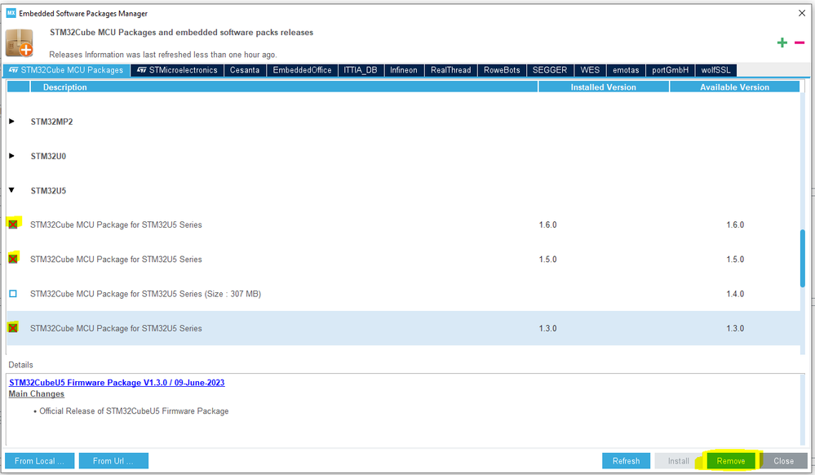
Task: Select the package row with size 307 MB
Action: pyautogui.click(x=403, y=294)
